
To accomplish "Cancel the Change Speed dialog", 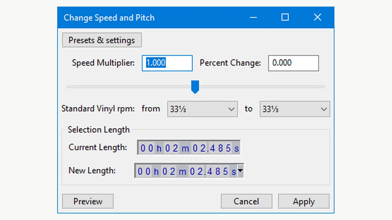I will [246, 201].
